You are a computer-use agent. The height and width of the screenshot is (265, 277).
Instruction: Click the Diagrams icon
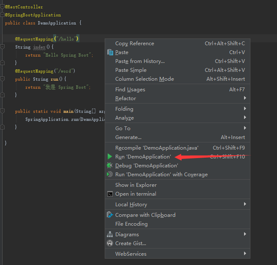coord(110,235)
